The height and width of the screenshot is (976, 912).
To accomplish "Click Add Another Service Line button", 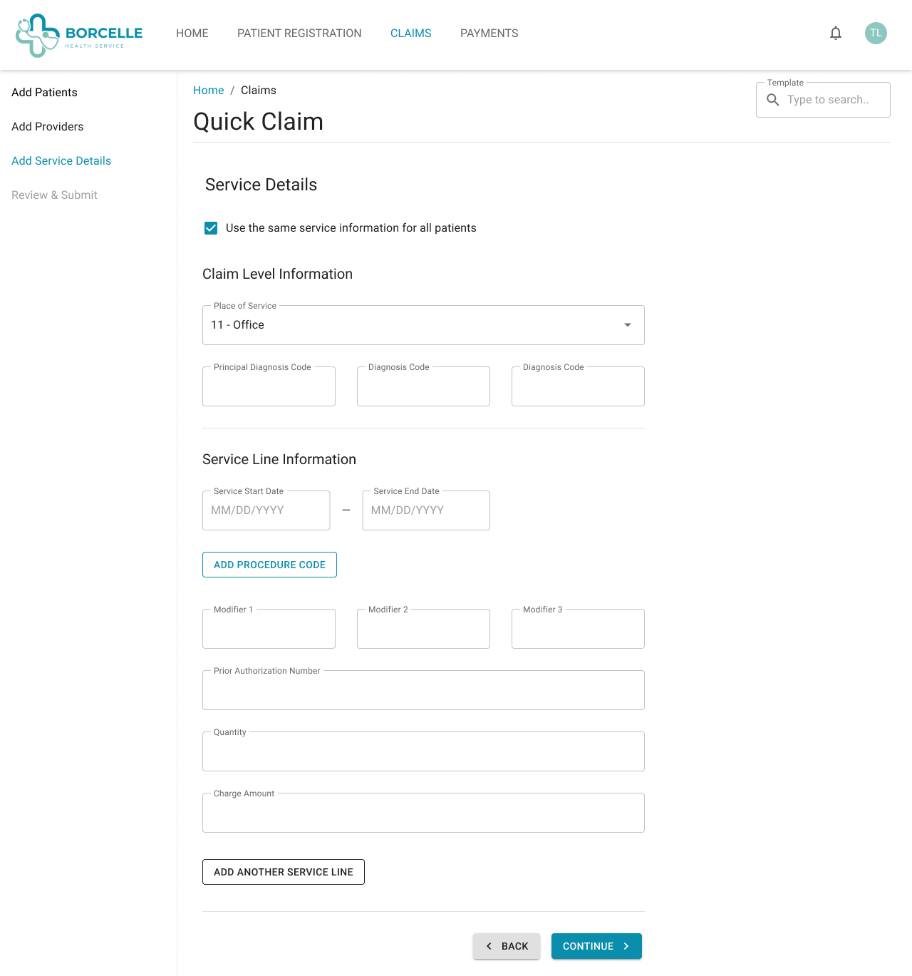I will point(283,872).
